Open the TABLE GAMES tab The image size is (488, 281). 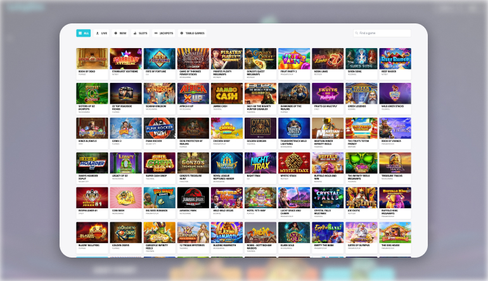192,33
